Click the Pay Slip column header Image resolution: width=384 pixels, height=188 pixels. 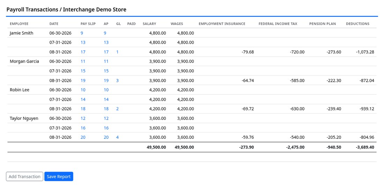pos(88,24)
